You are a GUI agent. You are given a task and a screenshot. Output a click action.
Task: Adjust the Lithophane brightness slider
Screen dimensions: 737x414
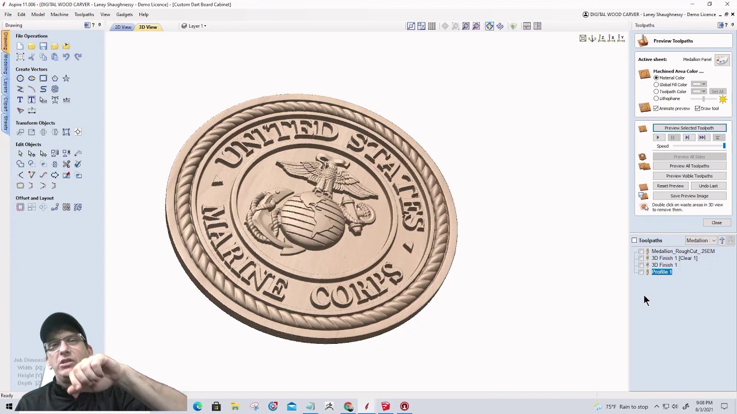[x=702, y=99]
